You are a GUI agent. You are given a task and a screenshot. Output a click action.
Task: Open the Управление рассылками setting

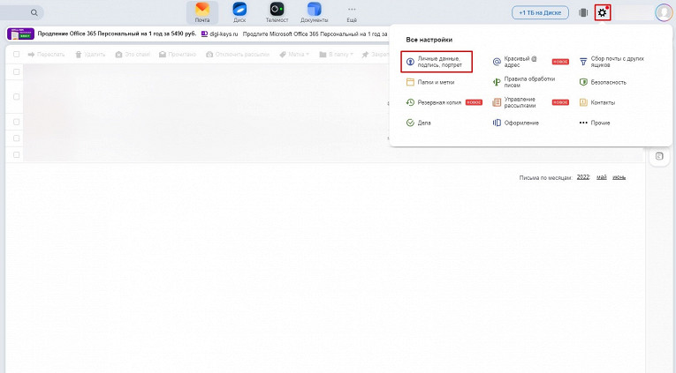click(x=515, y=102)
